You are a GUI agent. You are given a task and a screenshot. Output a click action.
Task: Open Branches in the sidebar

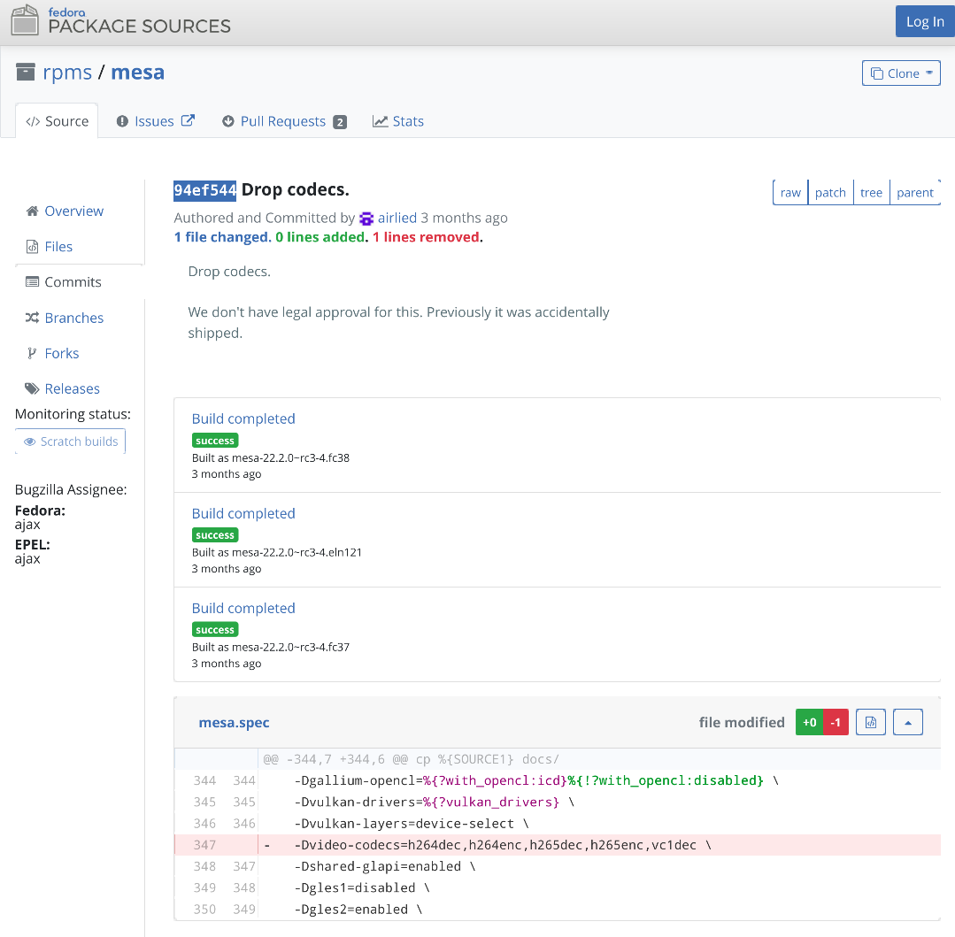click(x=73, y=318)
